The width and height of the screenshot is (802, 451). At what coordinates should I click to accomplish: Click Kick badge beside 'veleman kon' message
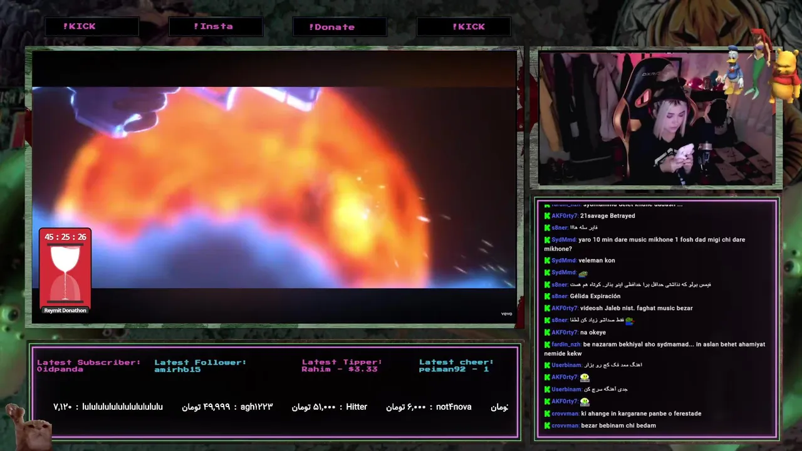pos(547,260)
